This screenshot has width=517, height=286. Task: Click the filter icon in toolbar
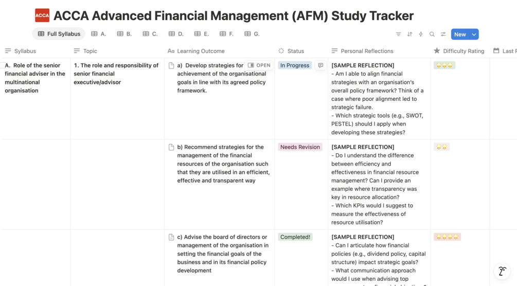click(x=398, y=34)
